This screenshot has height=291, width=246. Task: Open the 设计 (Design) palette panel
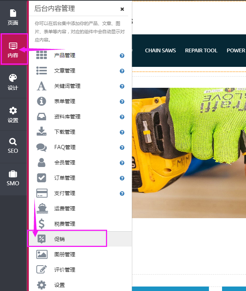click(13, 82)
